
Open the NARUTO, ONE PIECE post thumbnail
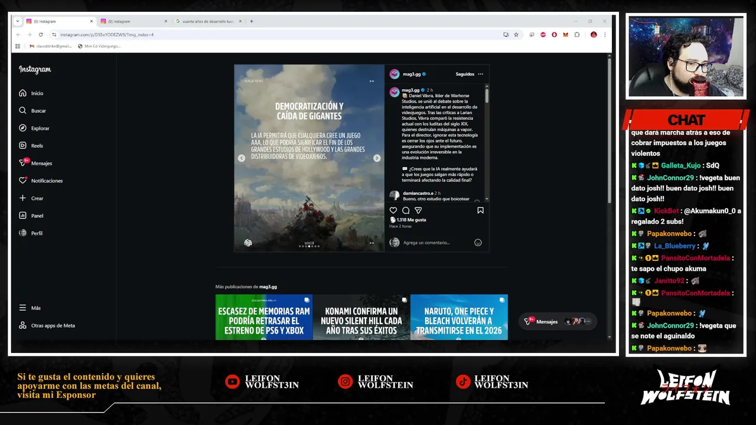(459, 317)
